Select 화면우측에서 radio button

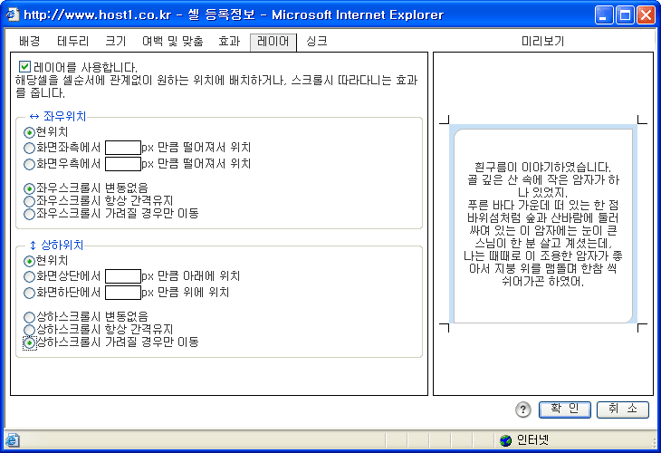(x=30, y=164)
